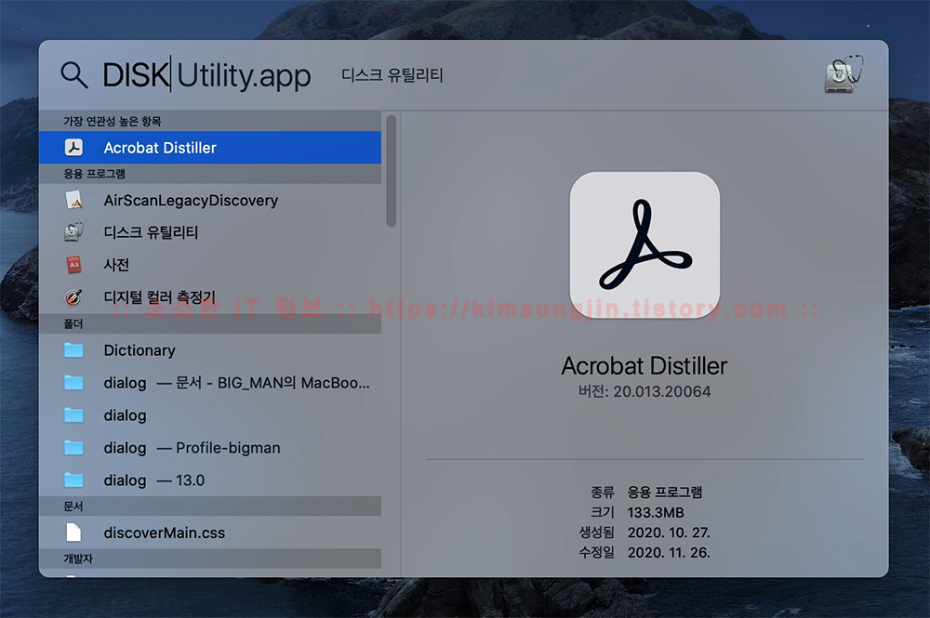
Task: Click the discoverMain.css document icon
Action: pos(74,533)
